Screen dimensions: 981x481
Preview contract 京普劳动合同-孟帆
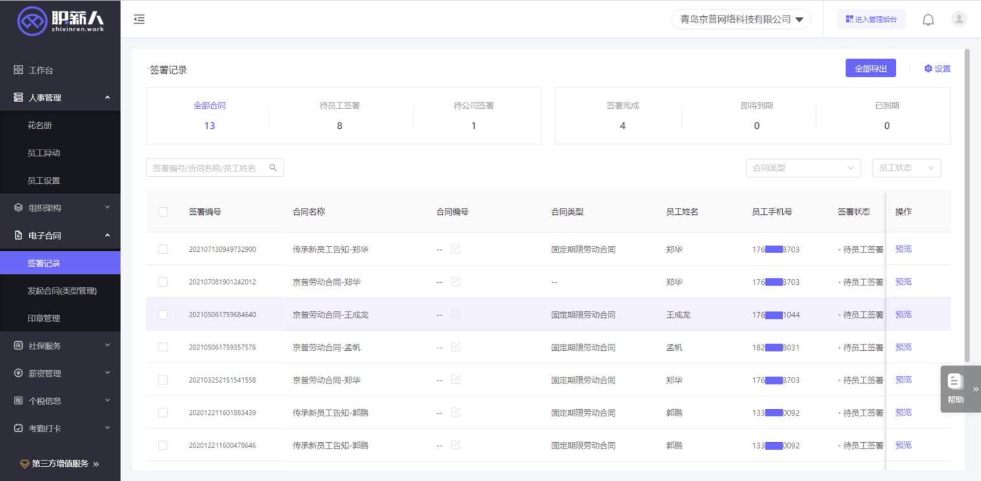tap(903, 347)
